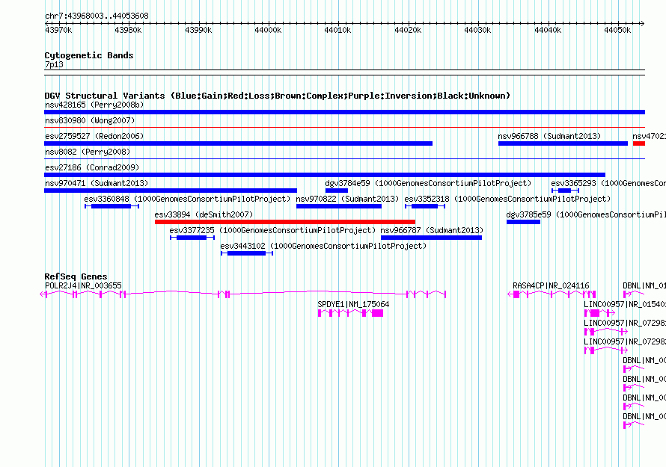Image resolution: width=666 pixels, height=467 pixels.
Task: Select the DGV Structural Variants track title
Action: (278, 96)
